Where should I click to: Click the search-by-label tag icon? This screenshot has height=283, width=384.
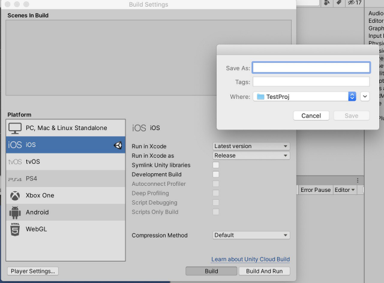tap(339, 2)
